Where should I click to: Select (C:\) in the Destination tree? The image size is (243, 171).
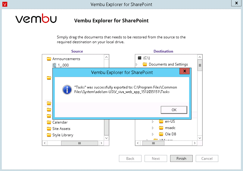click(147, 58)
